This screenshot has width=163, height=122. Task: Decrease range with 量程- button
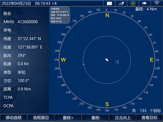click(95, 118)
